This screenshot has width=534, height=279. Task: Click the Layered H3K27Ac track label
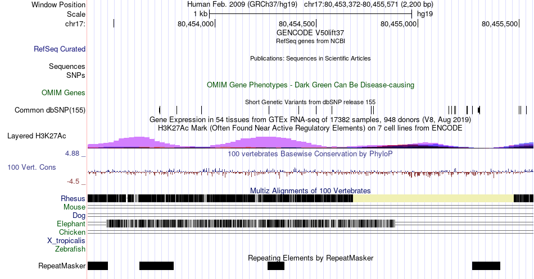point(37,136)
